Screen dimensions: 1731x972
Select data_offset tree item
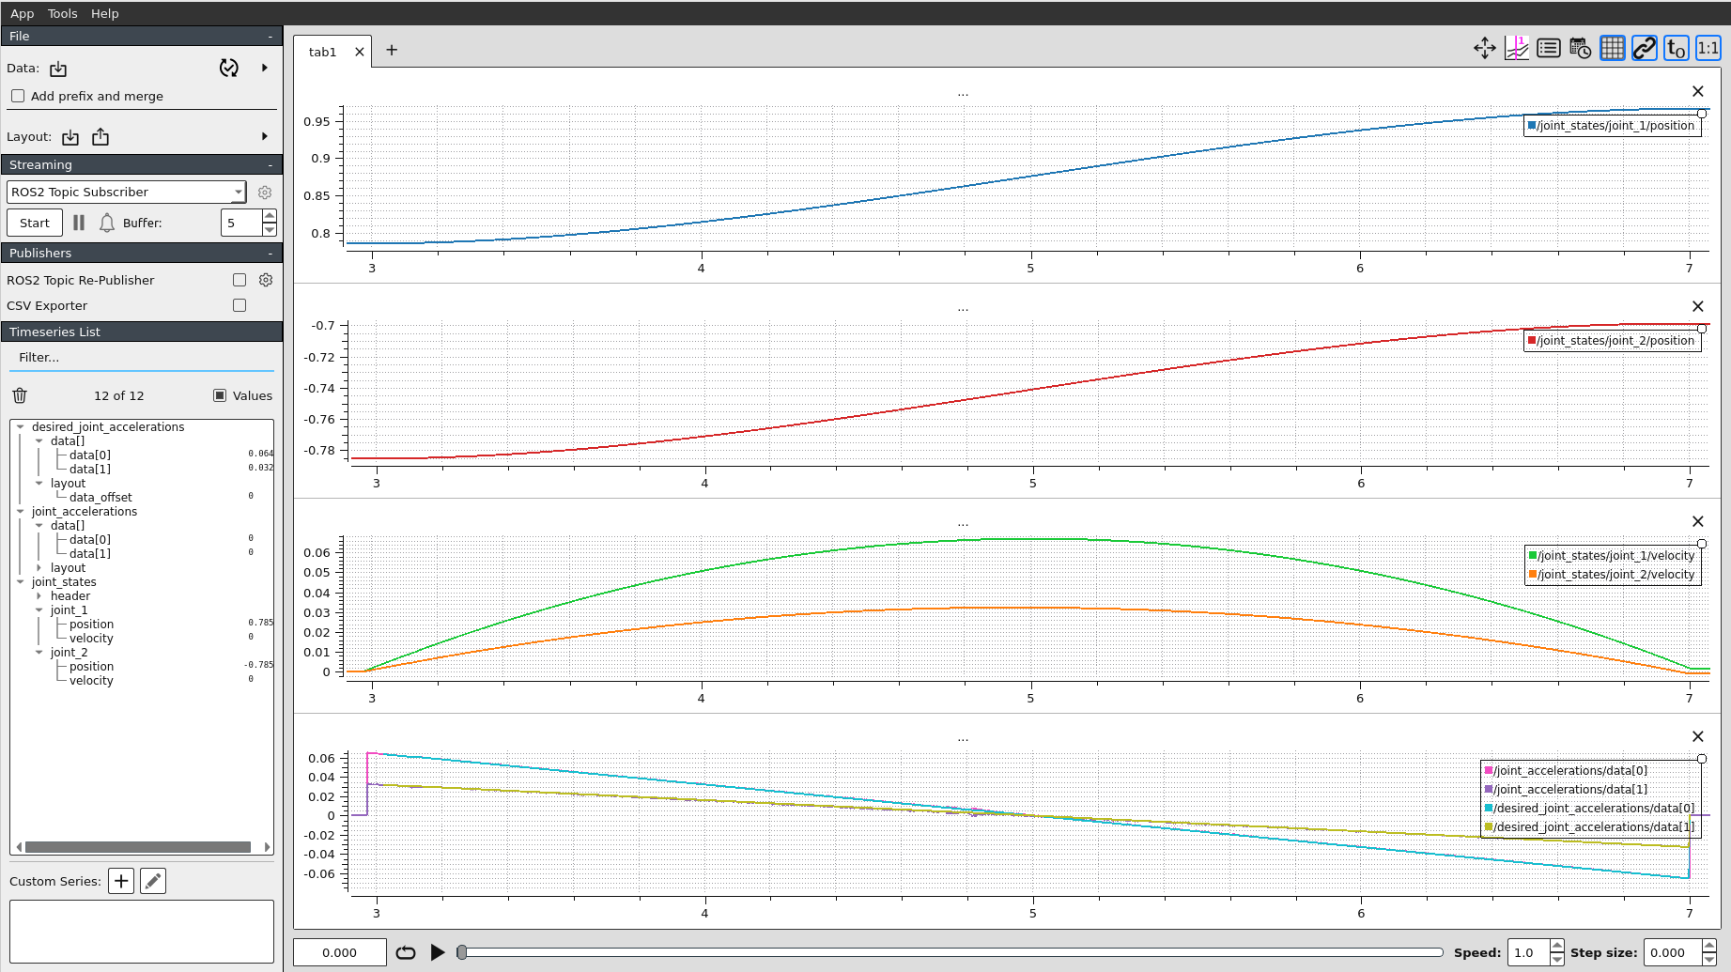pos(100,497)
